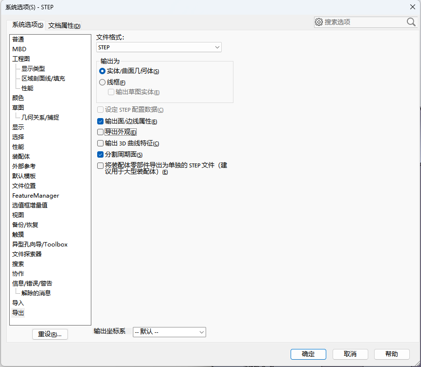Viewport: 421px width, 367px height.
Task: Select 装配体 in options list
Action: pos(21,156)
